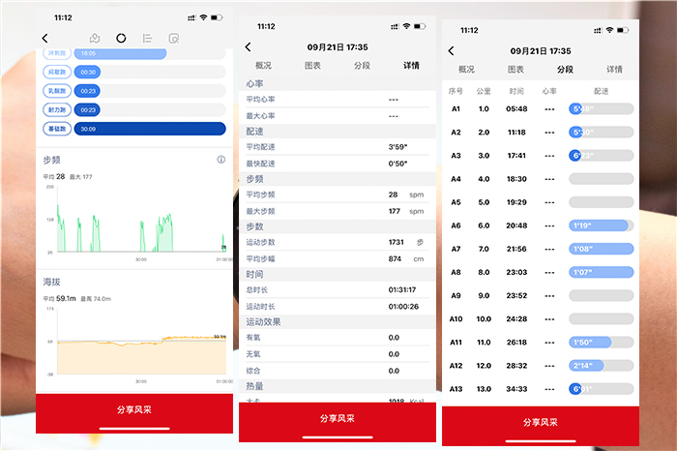Tap the battery icon on the 分段 screen
This screenshot has height=451, width=677.
623,30
